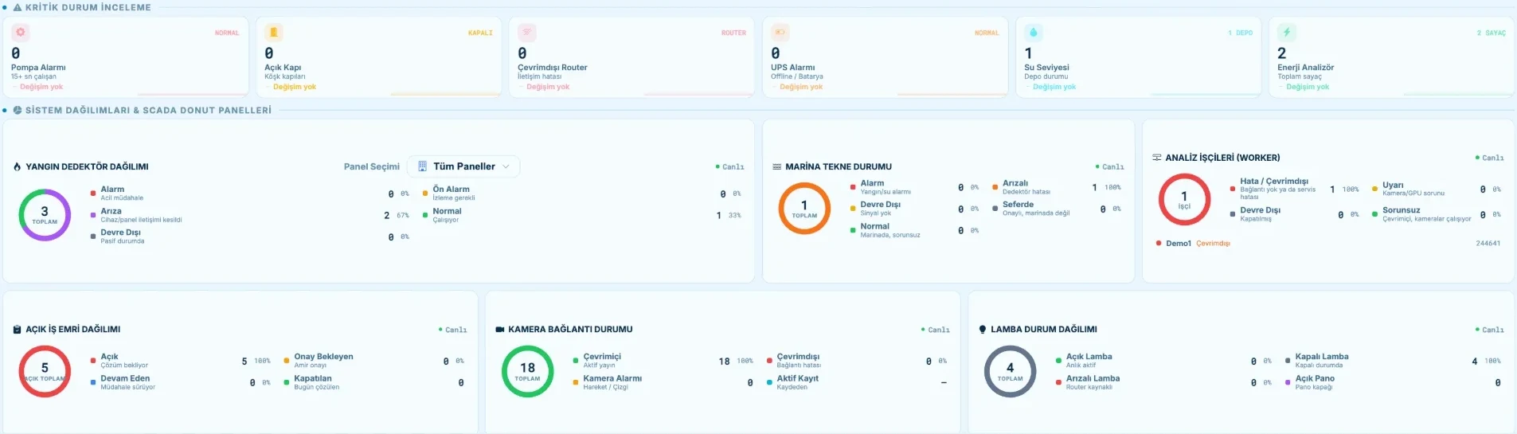
Task: Click the pie icon beside Sistem Dağılımları
Action: click(18, 110)
